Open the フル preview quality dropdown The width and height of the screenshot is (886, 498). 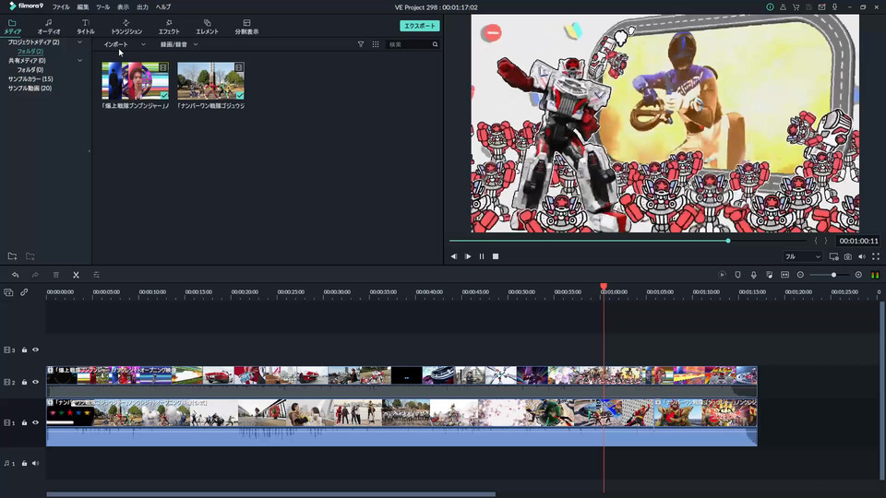(x=802, y=256)
